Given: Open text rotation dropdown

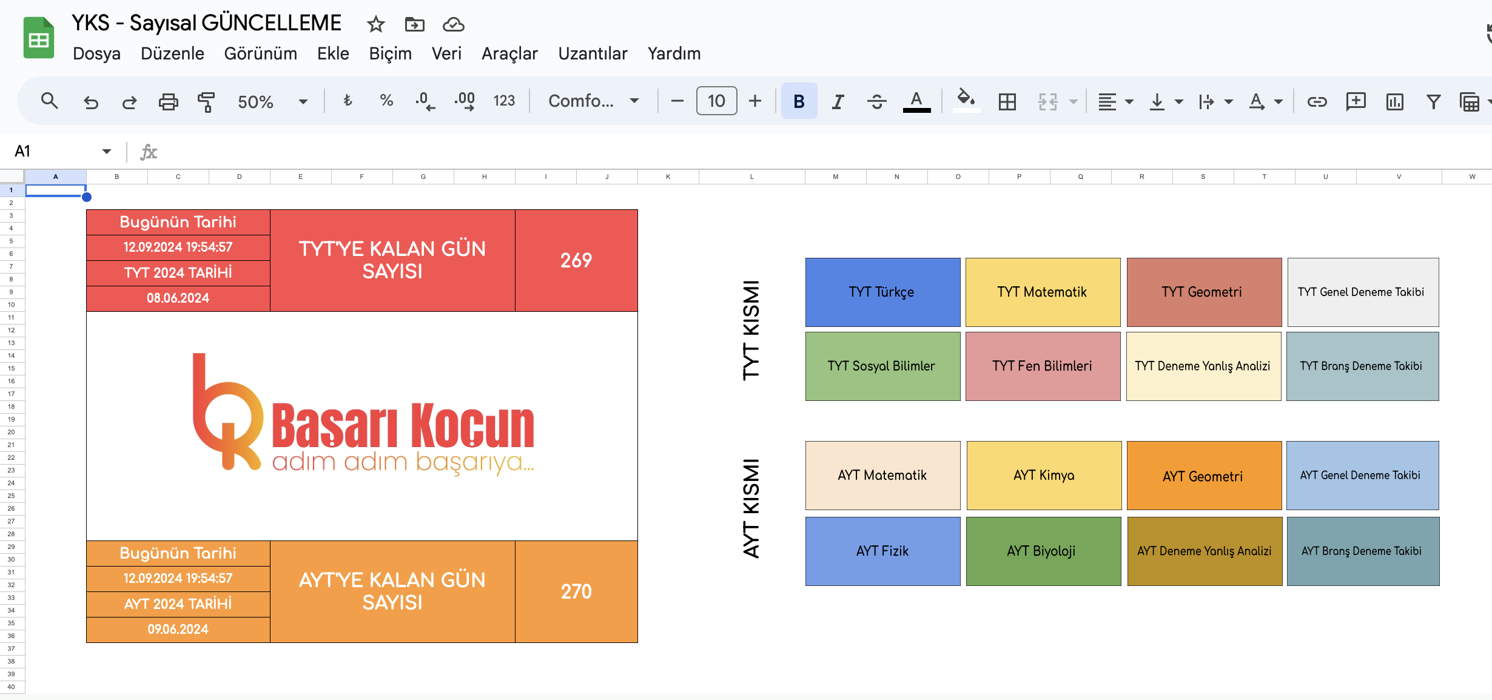Looking at the screenshot, I should coord(1265,101).
